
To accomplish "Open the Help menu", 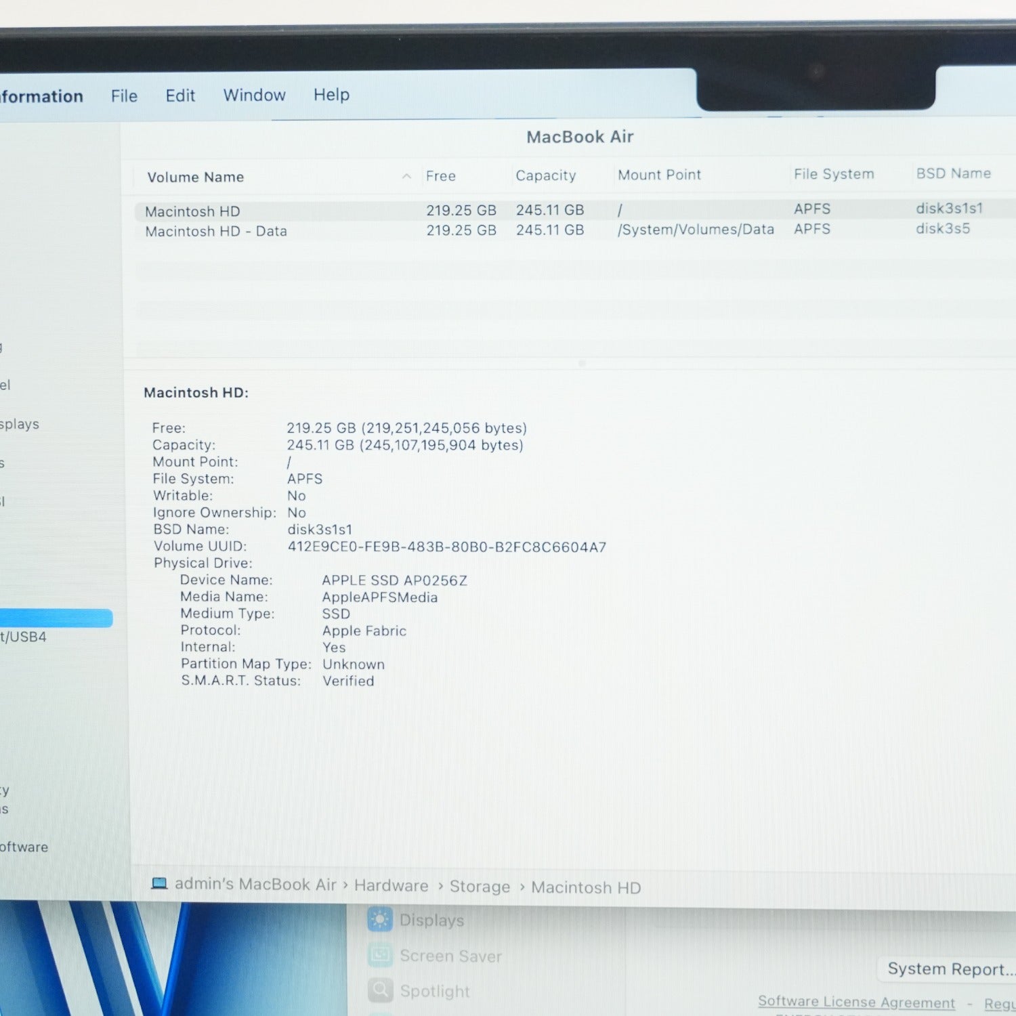I will [x=331, y=95].
